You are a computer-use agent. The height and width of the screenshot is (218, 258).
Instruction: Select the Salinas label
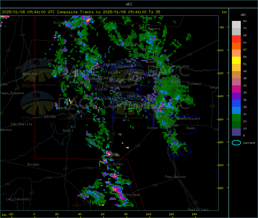pyautogui.click(x=50, y=116)
